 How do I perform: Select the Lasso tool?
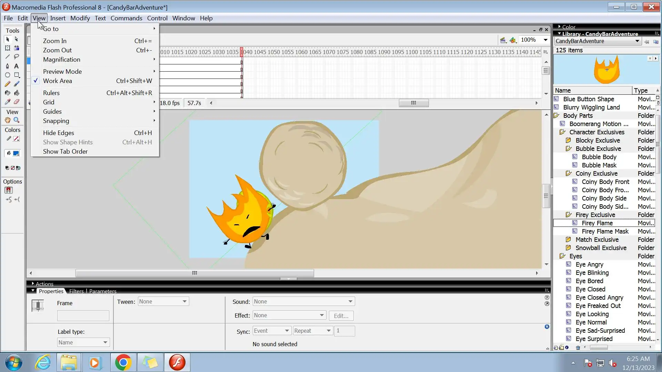coord(16,57)
